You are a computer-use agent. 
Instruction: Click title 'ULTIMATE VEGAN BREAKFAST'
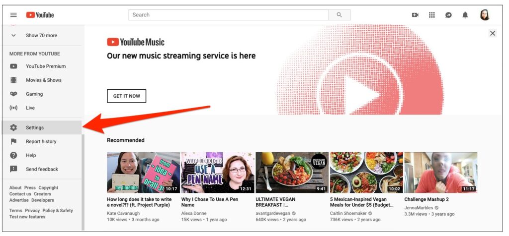[x=275, y=202]
